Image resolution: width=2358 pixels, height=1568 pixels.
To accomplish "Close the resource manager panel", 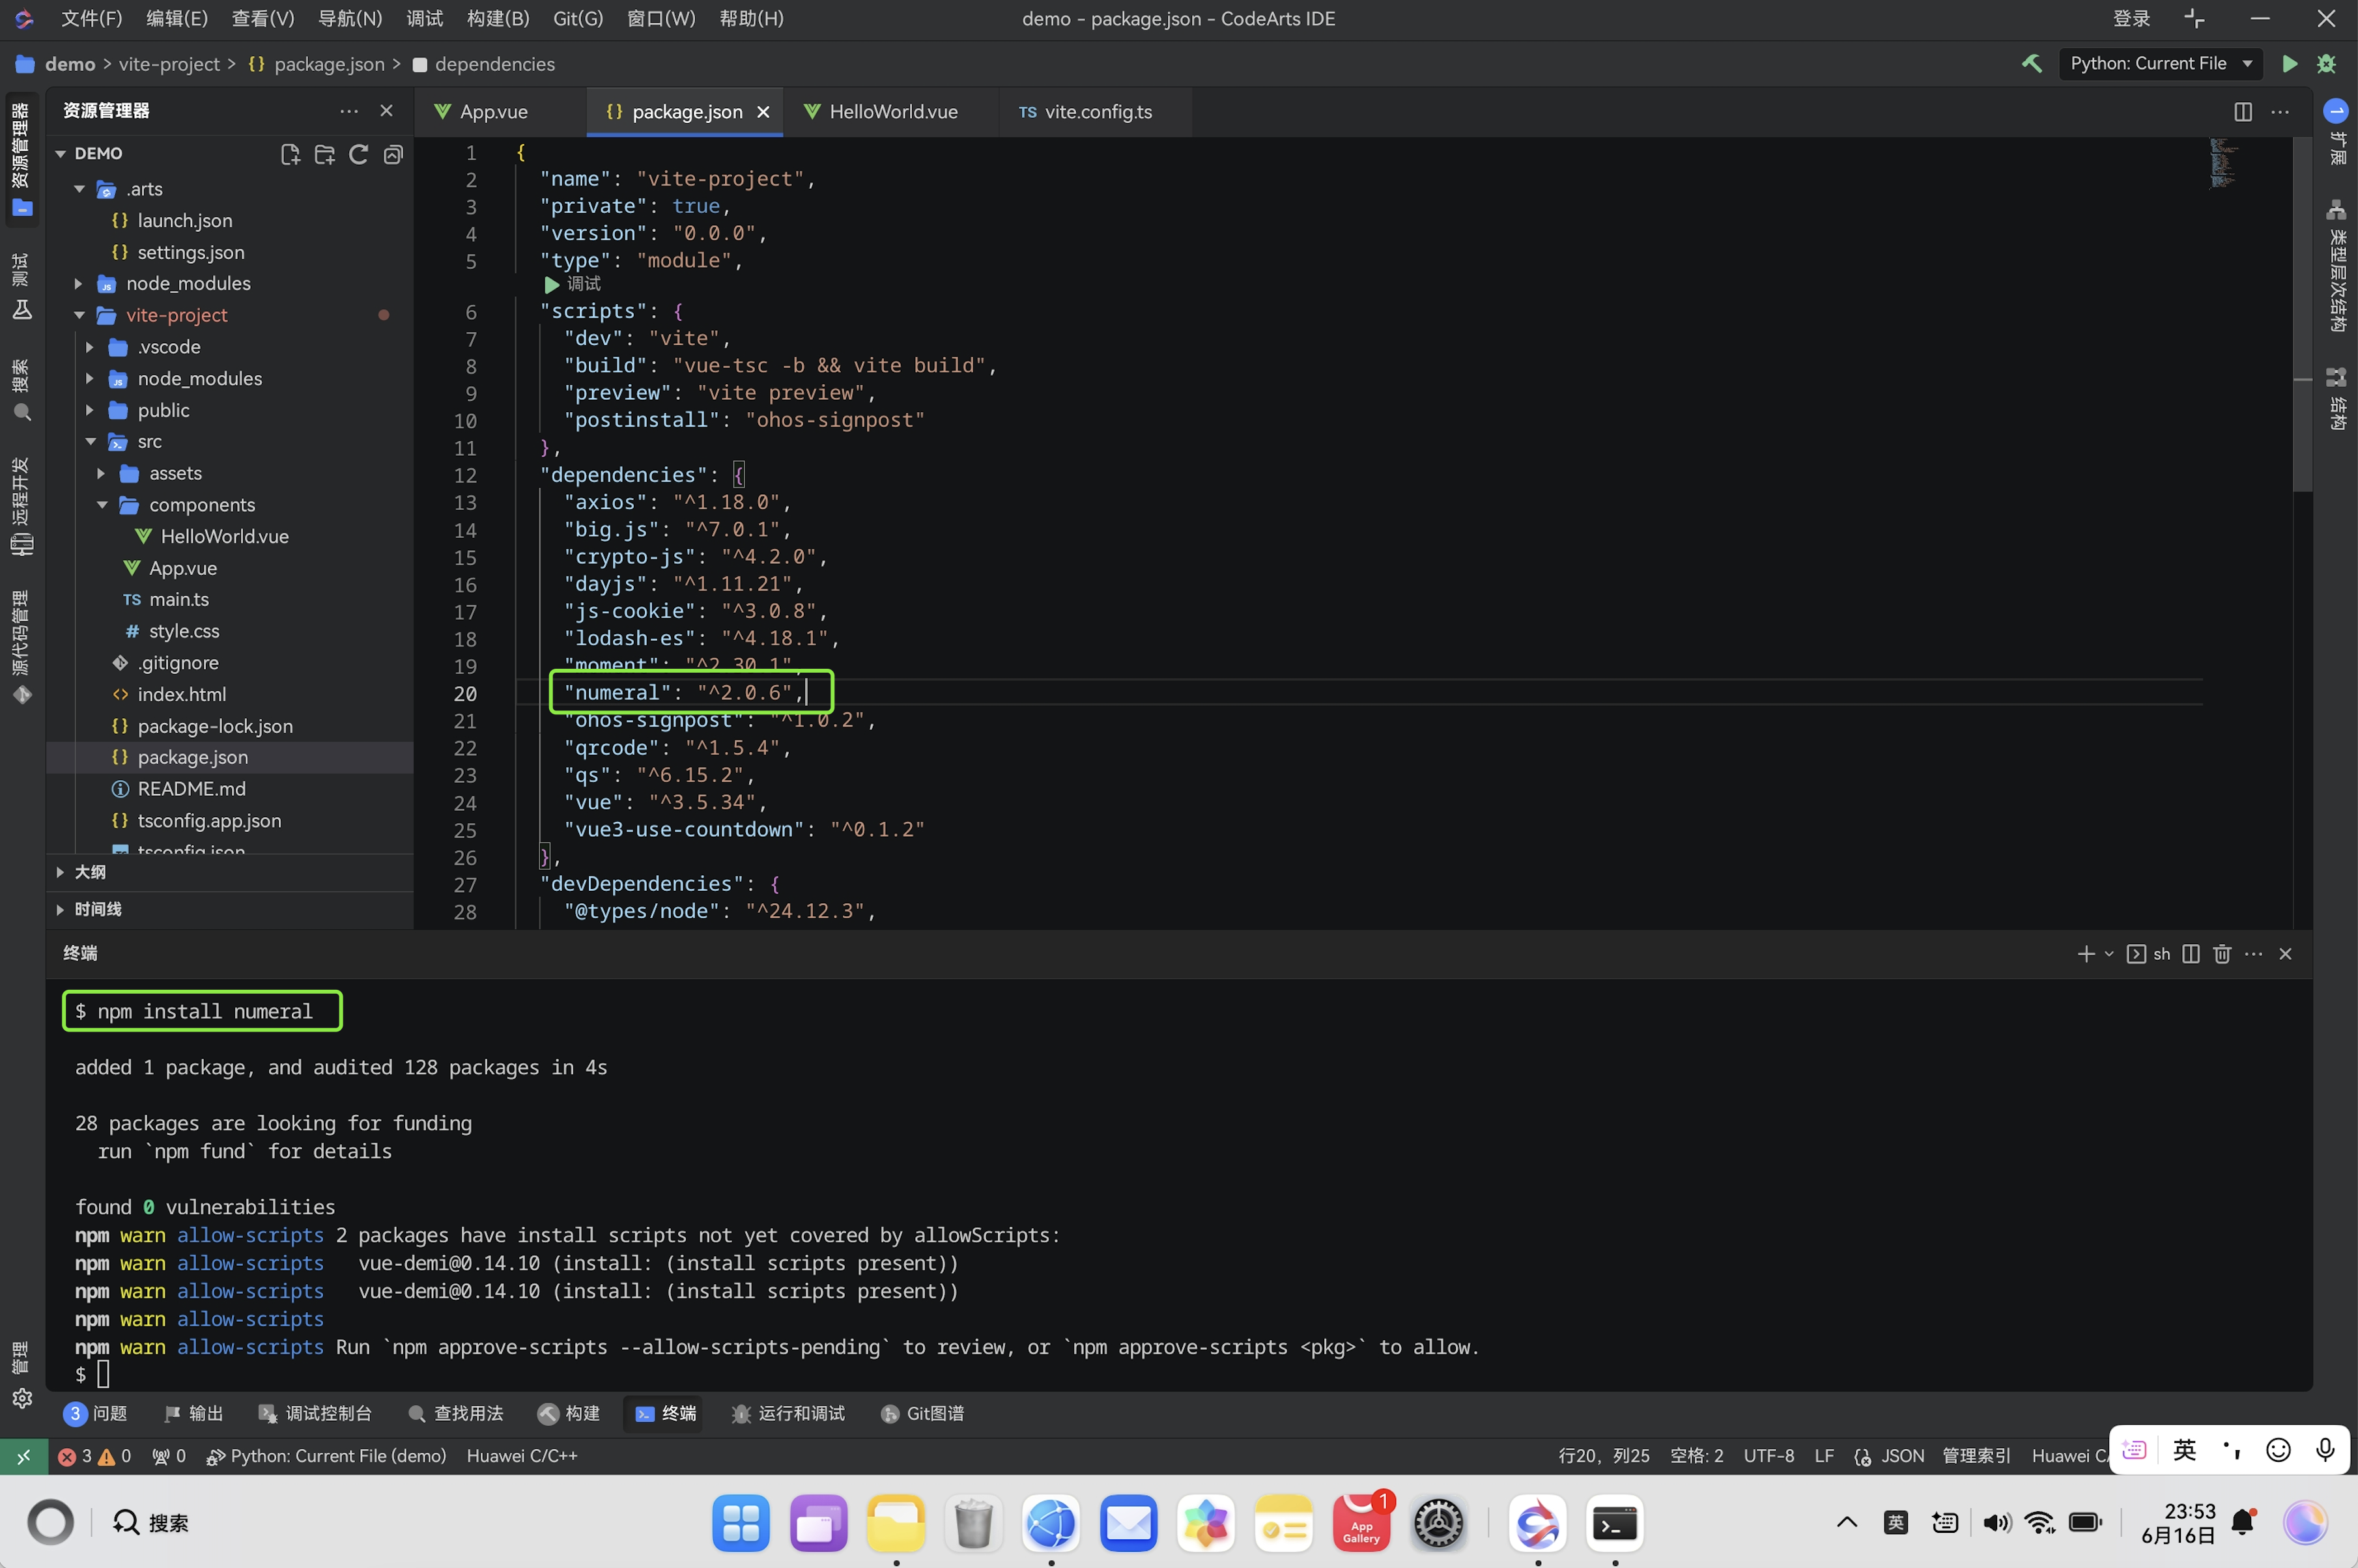I will pos(386,111).
